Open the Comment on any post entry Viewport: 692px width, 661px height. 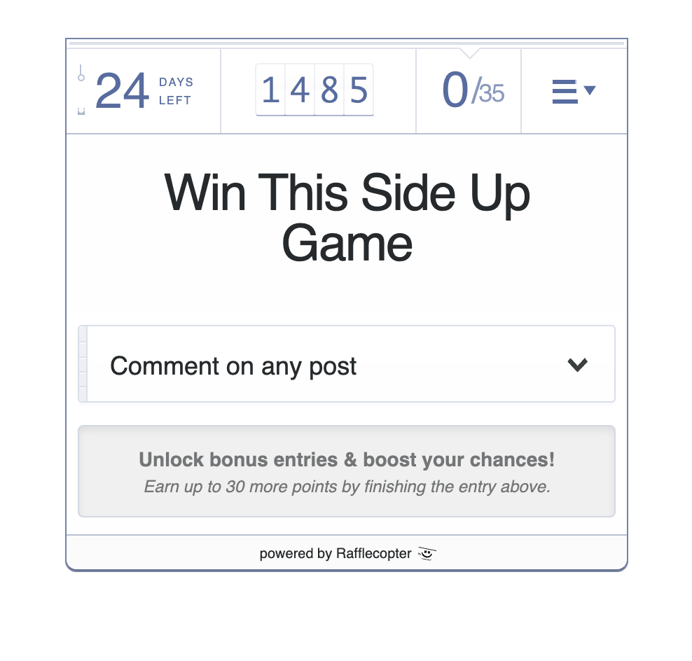pos(347,364)
